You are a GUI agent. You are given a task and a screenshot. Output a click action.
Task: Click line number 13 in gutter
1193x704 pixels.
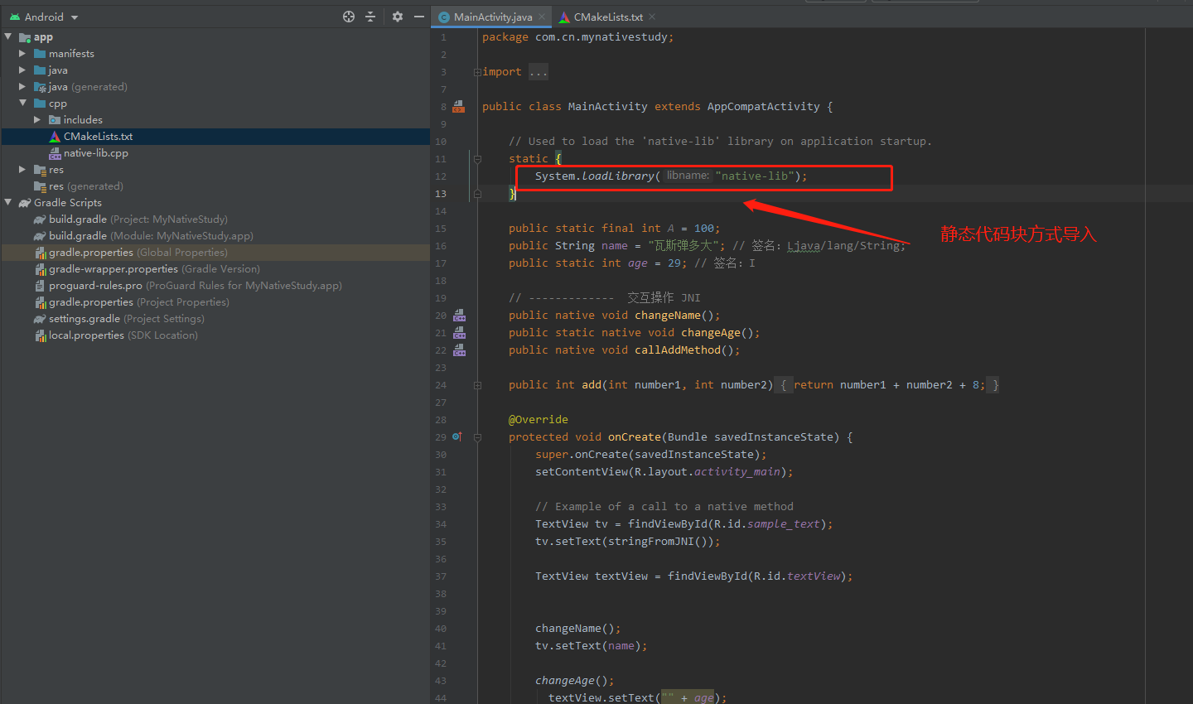(x=441, y=193)
